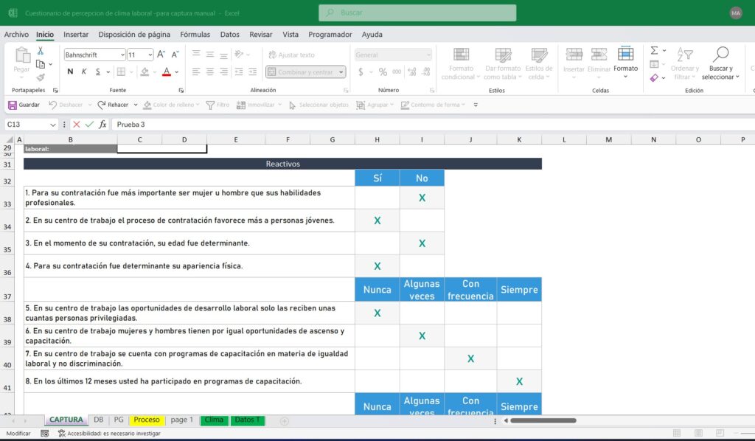Toggle italic (K) formatting
755x441 pixels.
coord(84,72)
